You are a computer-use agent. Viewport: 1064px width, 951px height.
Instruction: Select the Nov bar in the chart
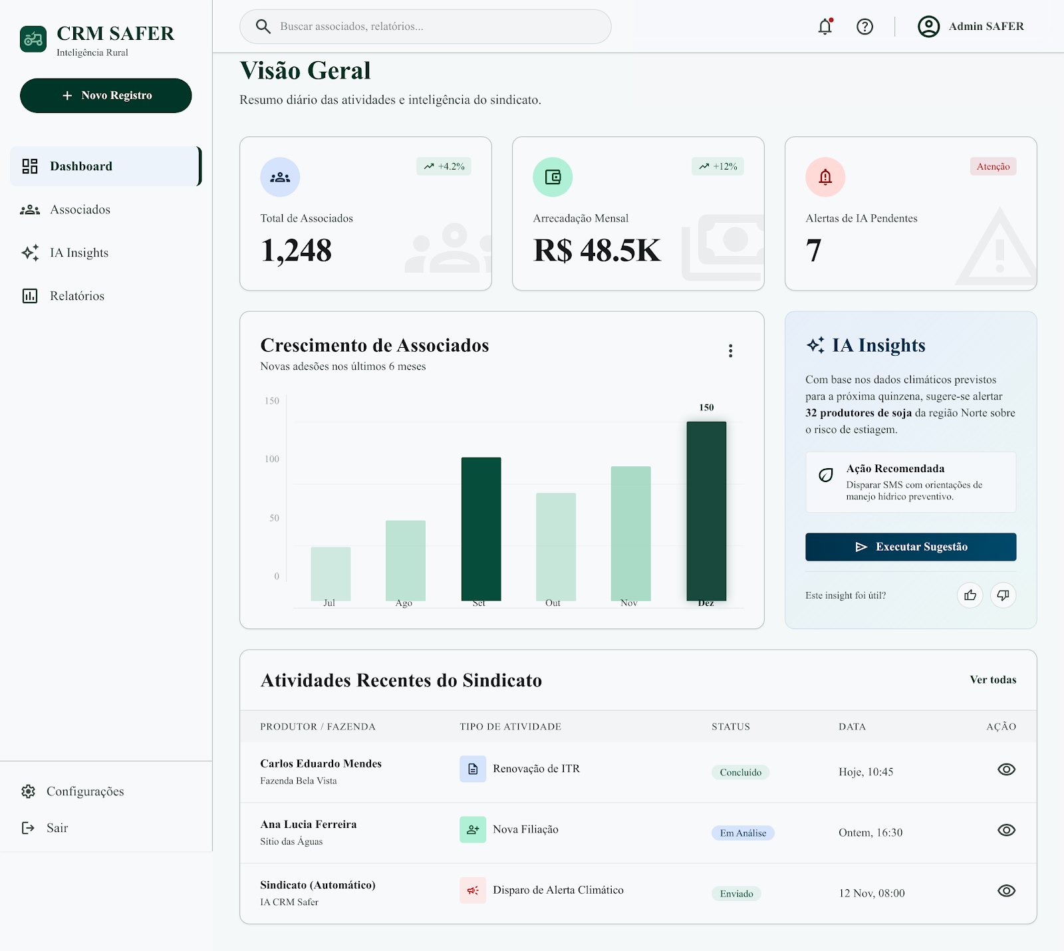[631, 533]
